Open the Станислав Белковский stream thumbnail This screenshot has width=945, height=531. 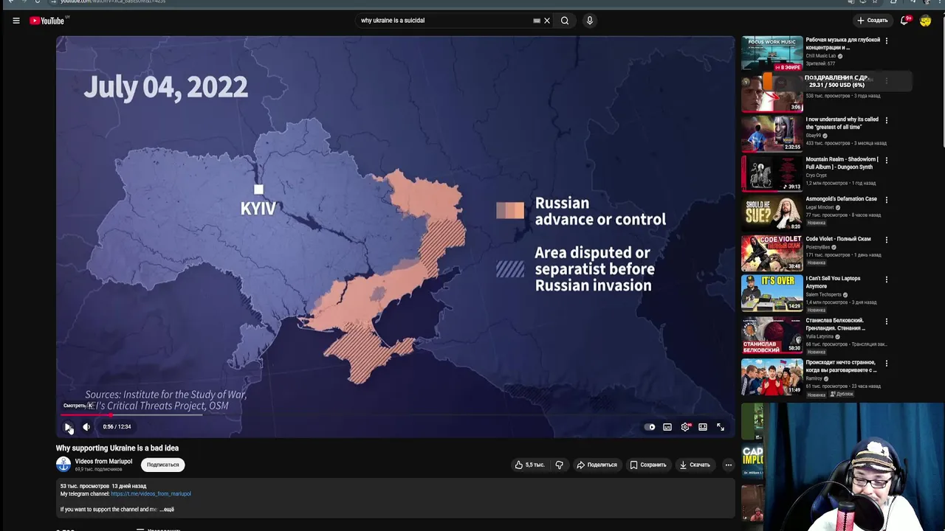772,335
